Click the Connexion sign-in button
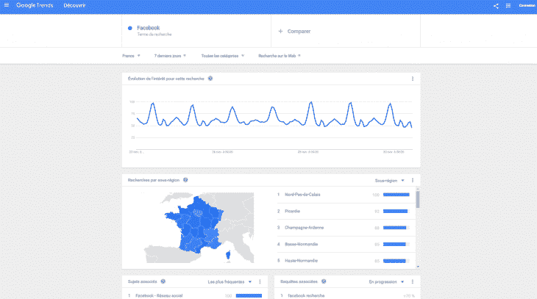 527,5
